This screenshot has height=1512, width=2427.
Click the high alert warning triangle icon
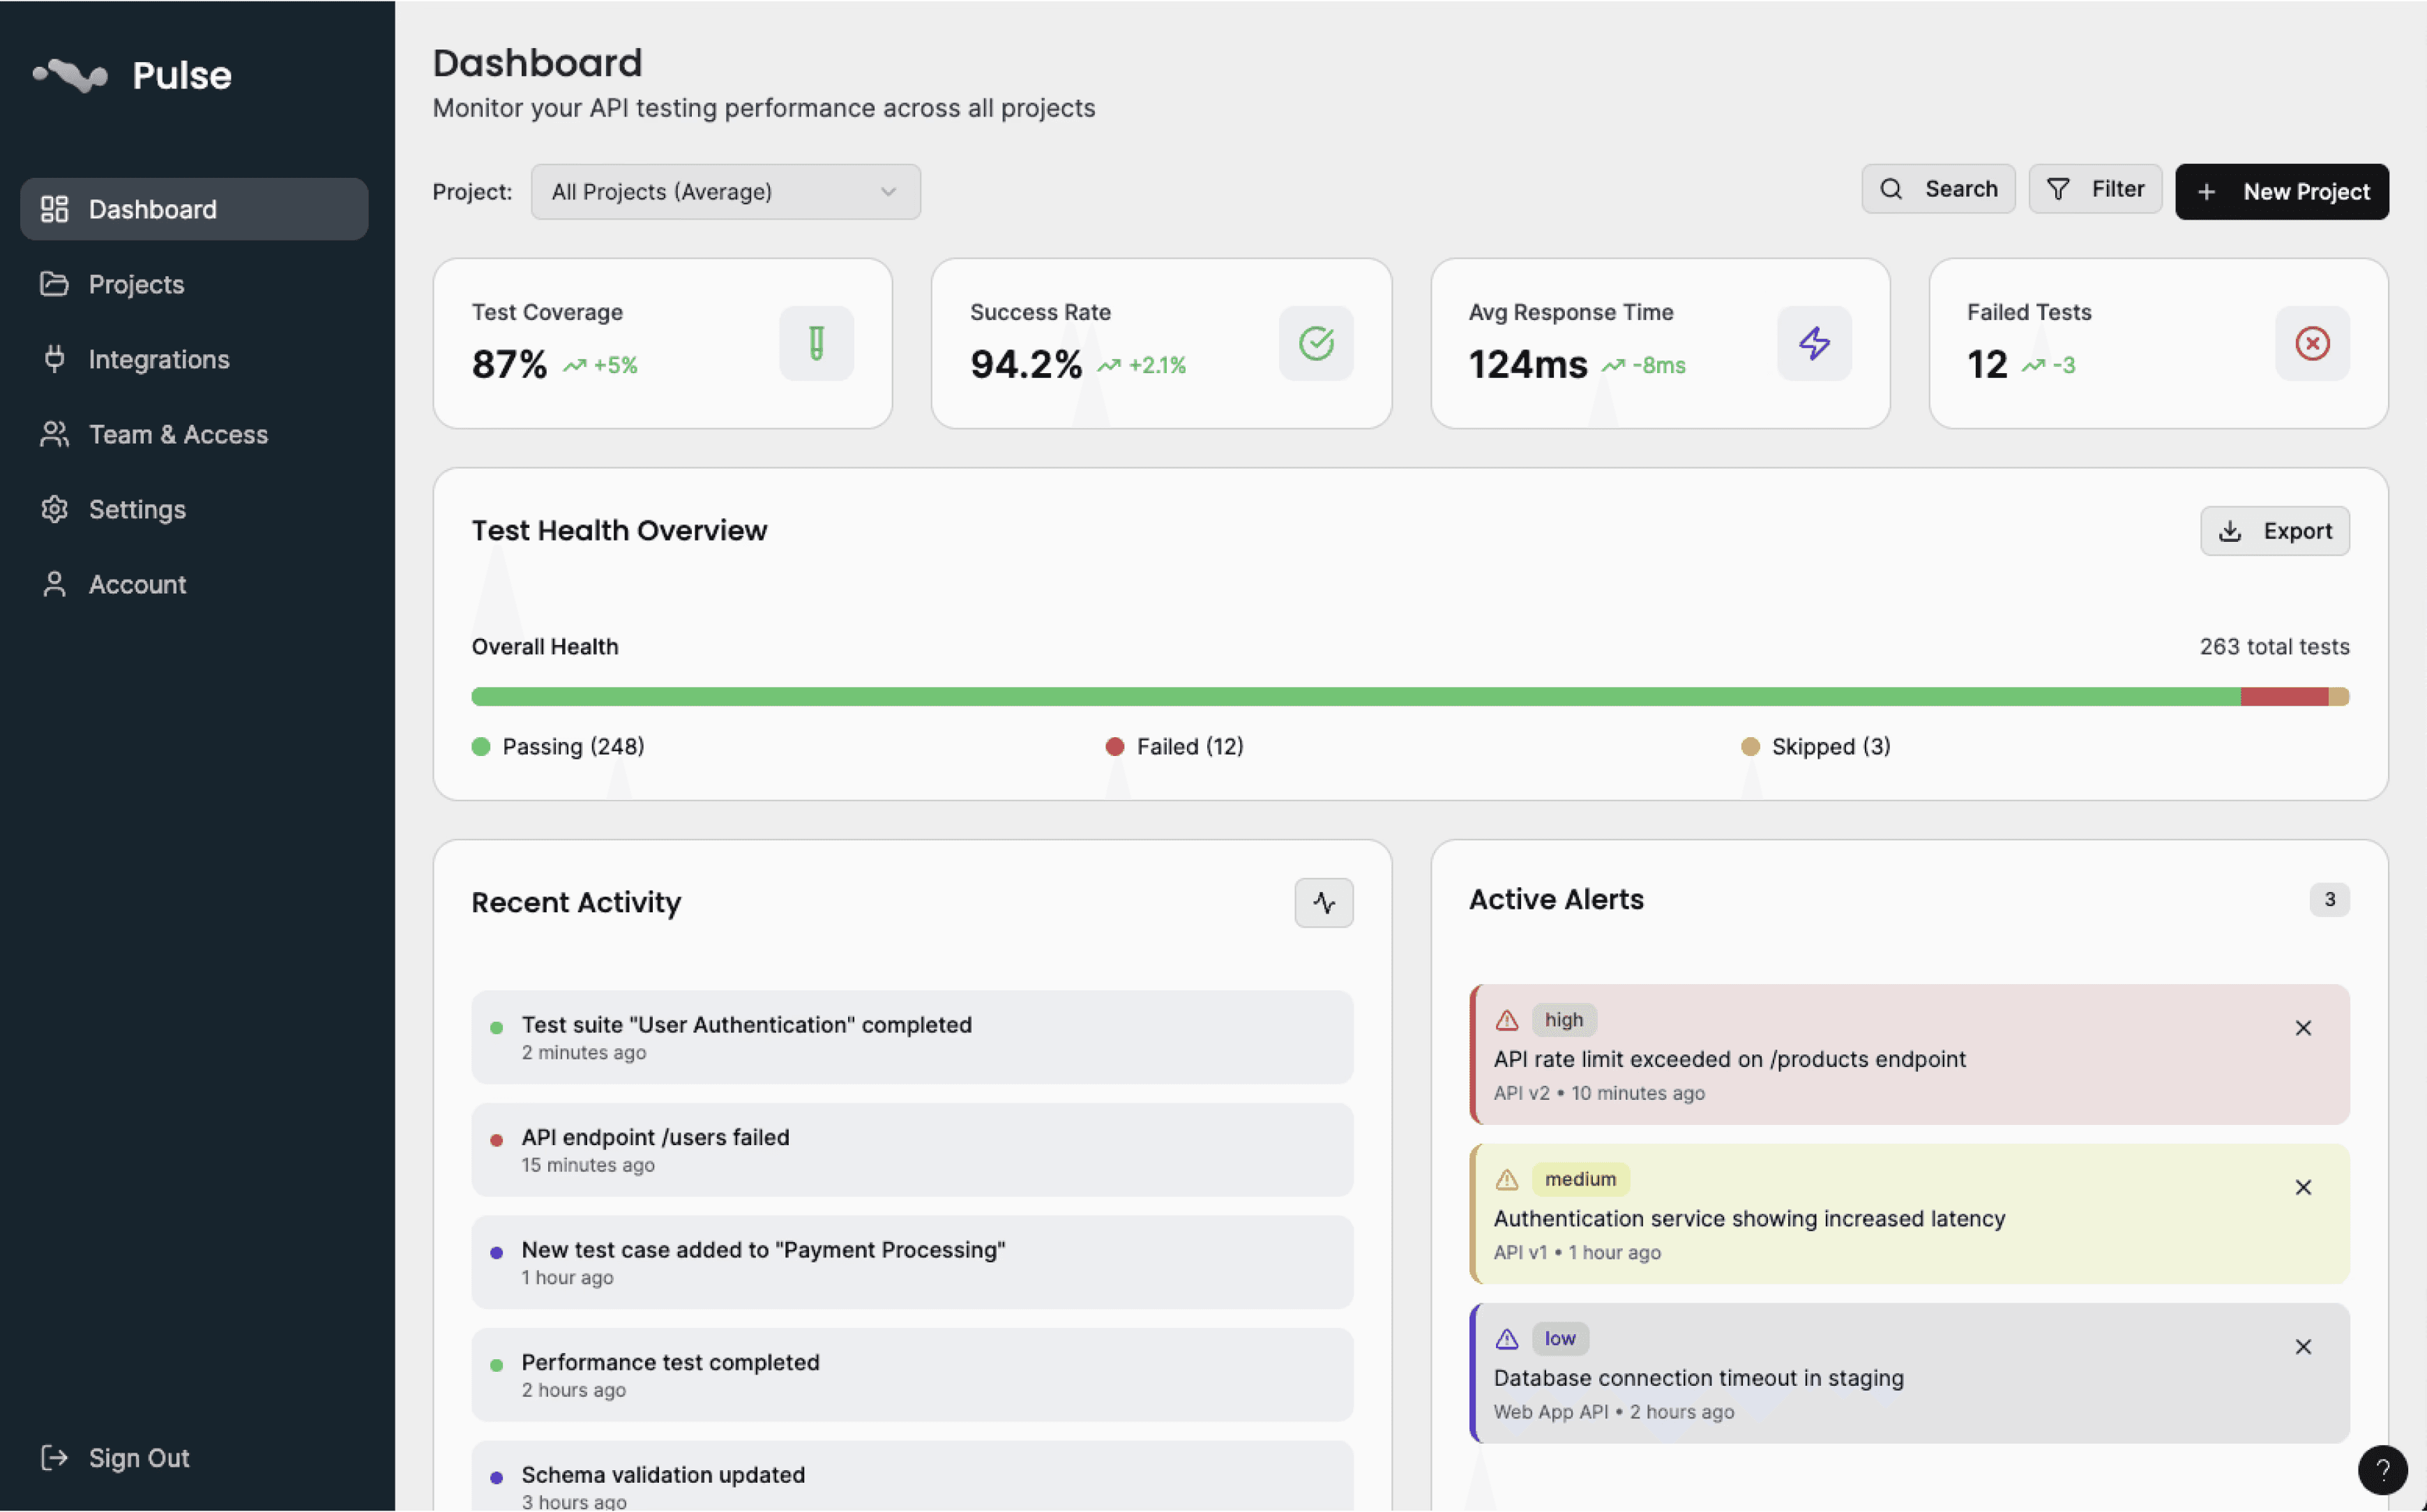1506,1020
